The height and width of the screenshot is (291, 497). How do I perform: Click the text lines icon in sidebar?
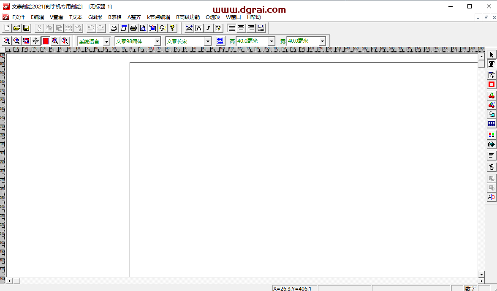(x=491, y=156)
